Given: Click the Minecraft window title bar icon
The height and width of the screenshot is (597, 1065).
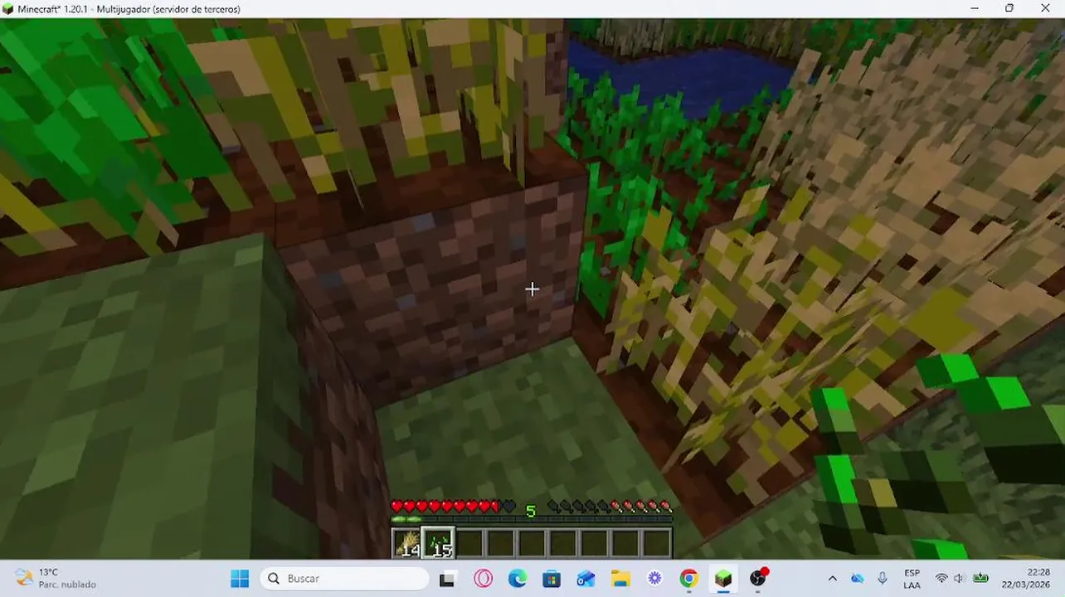Looking at the screenshot, I should click(x=8, y=9).
